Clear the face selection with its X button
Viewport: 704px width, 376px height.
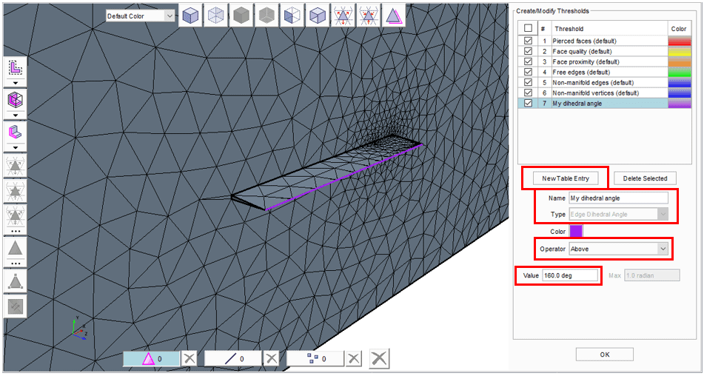(x=190, y=358)
